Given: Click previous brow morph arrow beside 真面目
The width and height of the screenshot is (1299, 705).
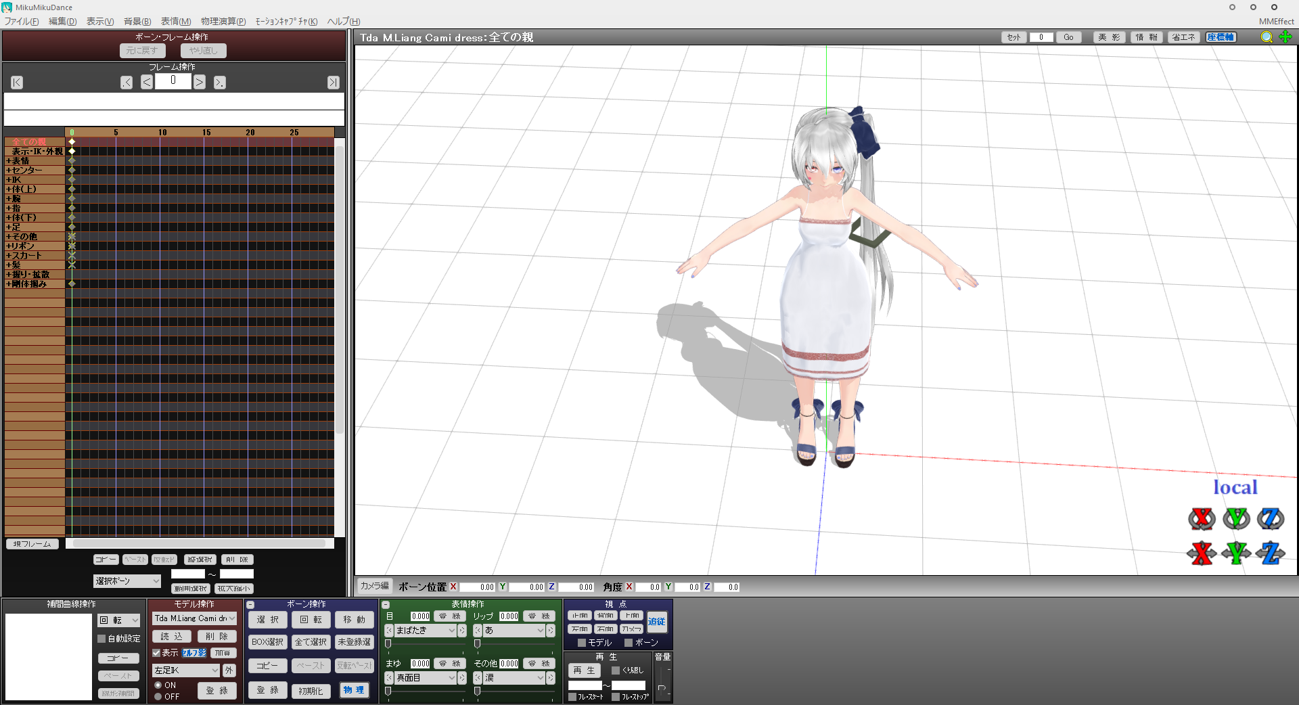Looking at the screenshot, I should coord(389,678).
